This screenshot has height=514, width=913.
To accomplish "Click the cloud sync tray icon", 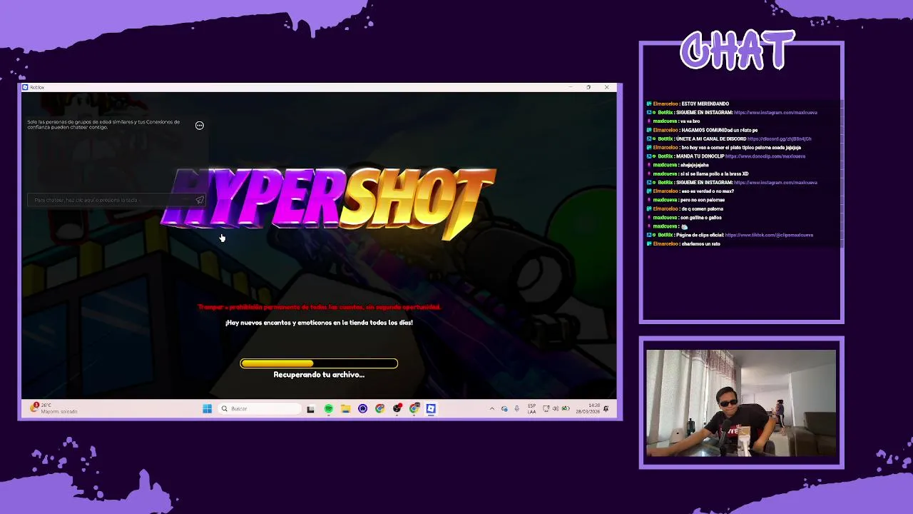I will click(x=504, y=408).
